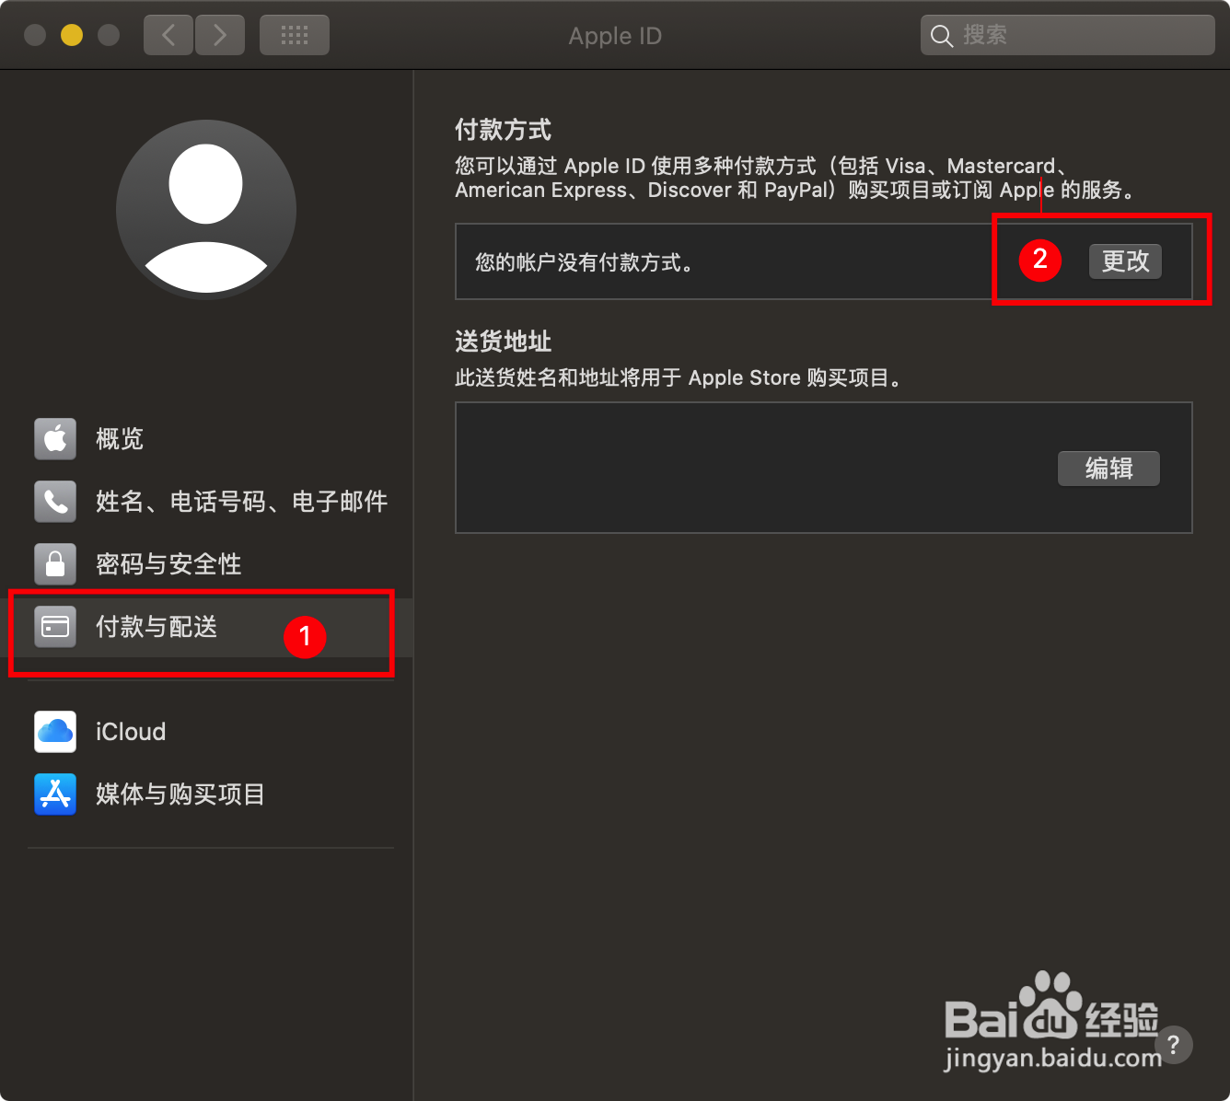This screenshot has height=1101, width=1230.
Task: Click the iCloud cloud icon
Action: [55, 732]
